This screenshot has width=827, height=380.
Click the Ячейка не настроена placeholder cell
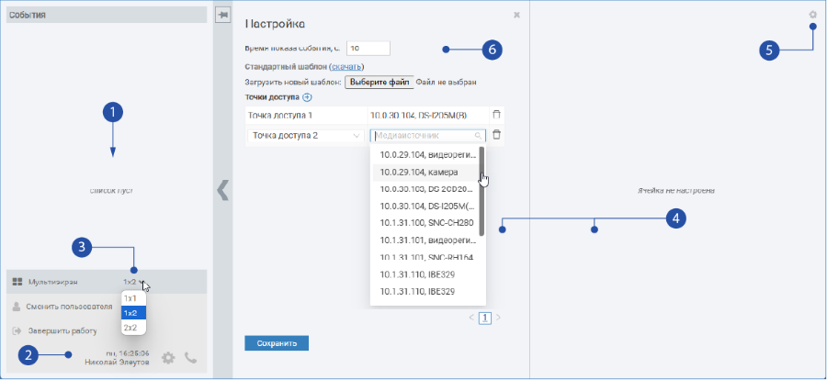coord(678,190)
